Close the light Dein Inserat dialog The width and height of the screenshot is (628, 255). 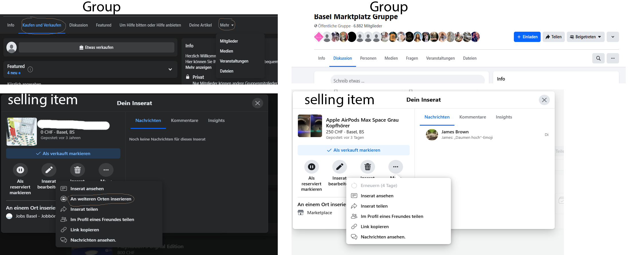click(544, 100)
